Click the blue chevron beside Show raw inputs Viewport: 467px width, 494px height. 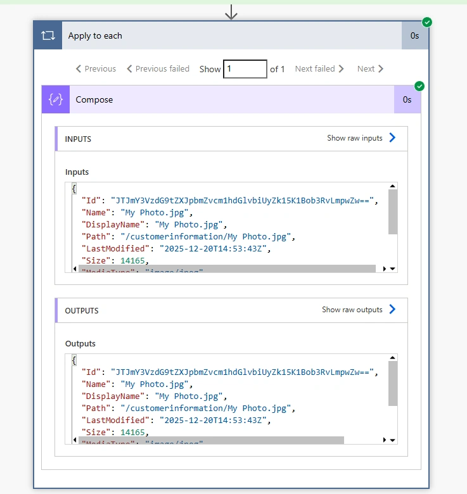(392, 137)
